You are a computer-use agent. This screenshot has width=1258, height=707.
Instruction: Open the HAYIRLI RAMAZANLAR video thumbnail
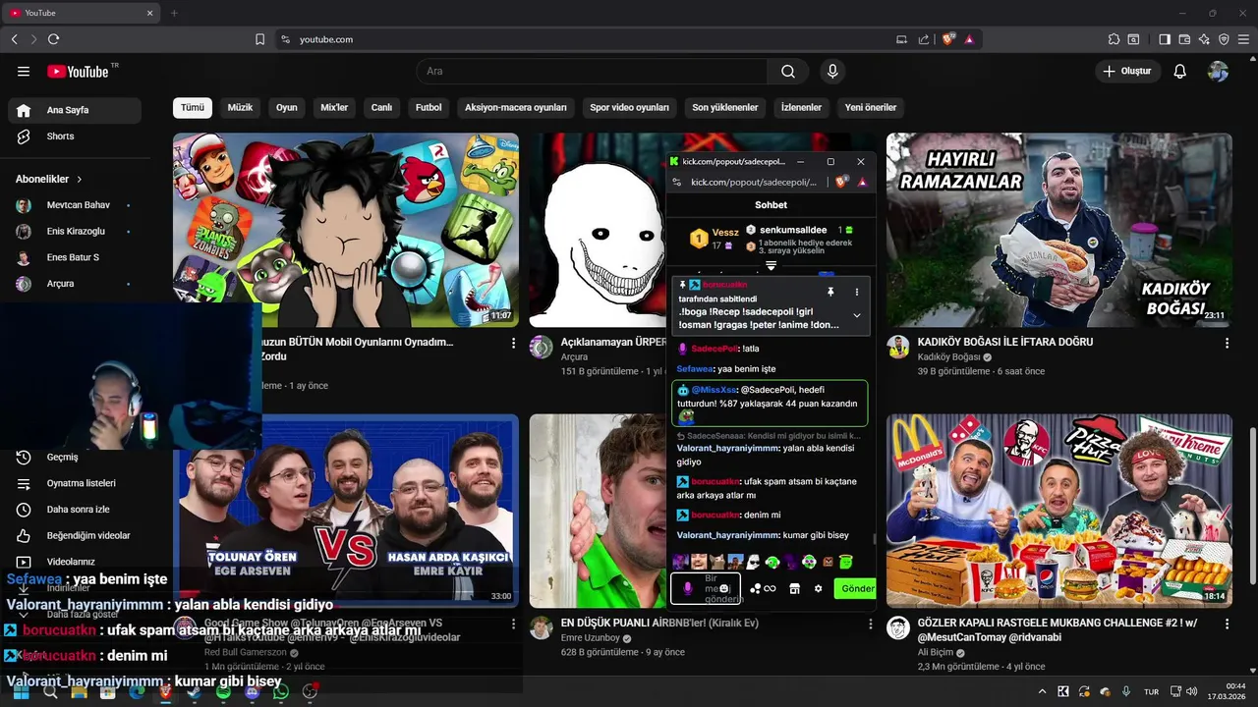point(1059,230)
